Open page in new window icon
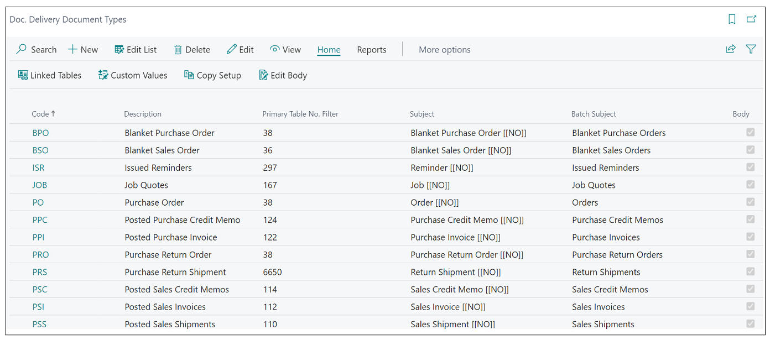 (x=751, y=19)
